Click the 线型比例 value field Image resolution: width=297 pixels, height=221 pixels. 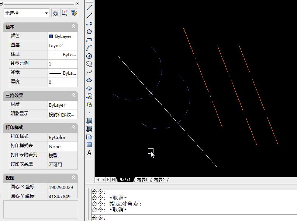pyautogui.click(x=62, y=64)
